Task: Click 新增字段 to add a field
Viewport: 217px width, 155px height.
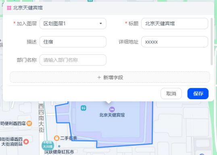Action: (110, 77)
